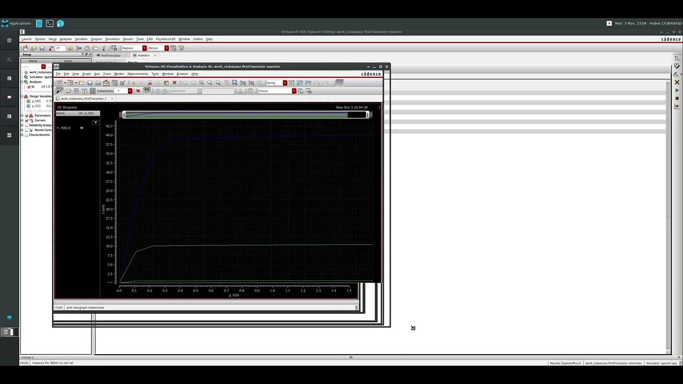
Task: Toggle the dc analysis checkbox
Action: pyautogui.click(x=29, y=86)
